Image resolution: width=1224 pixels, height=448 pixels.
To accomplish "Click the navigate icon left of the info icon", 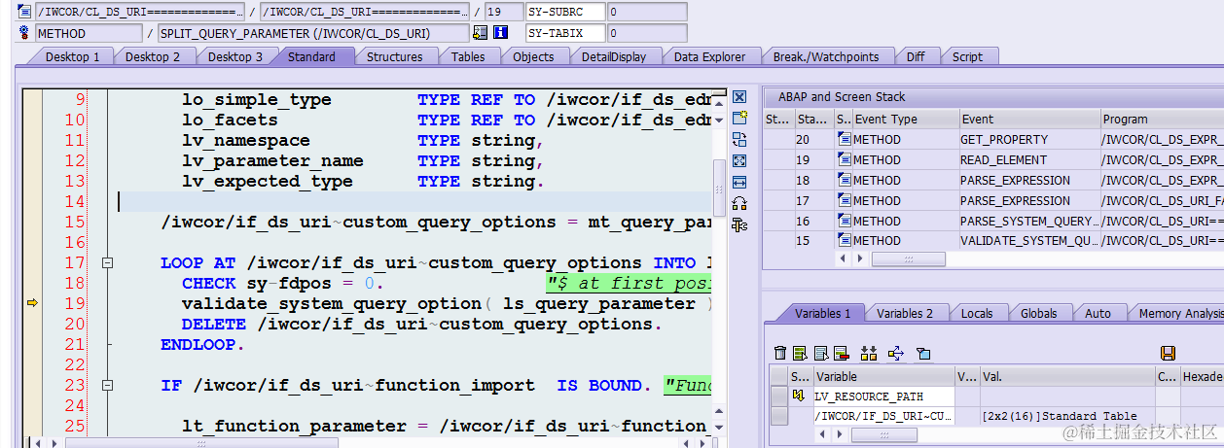I will 481,33.
